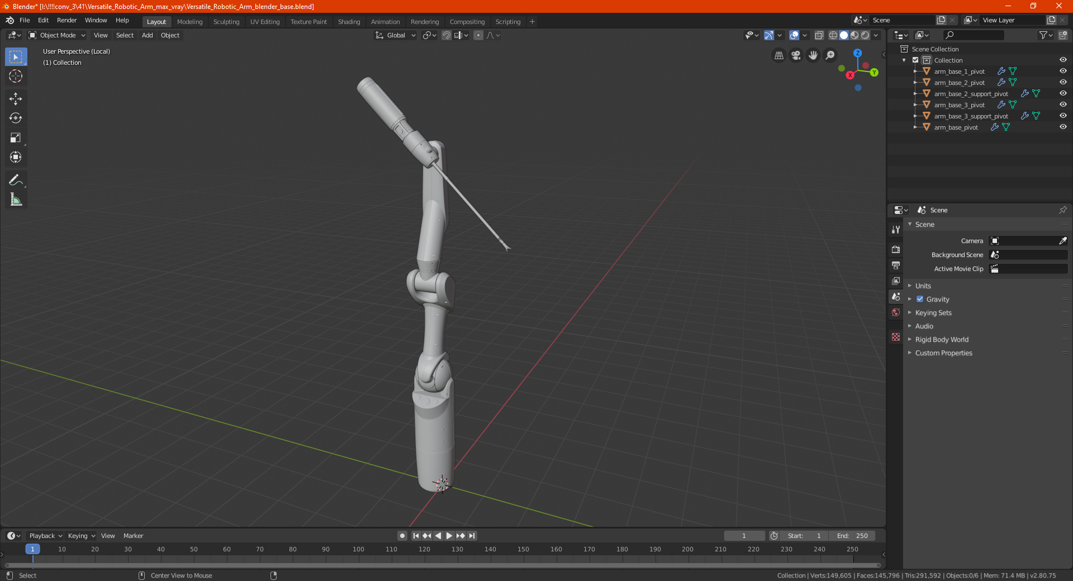The width and height of the screenshot is (1073, 581).
Task: Open the Active Tool properties tab icon
Action: [896, 230]
